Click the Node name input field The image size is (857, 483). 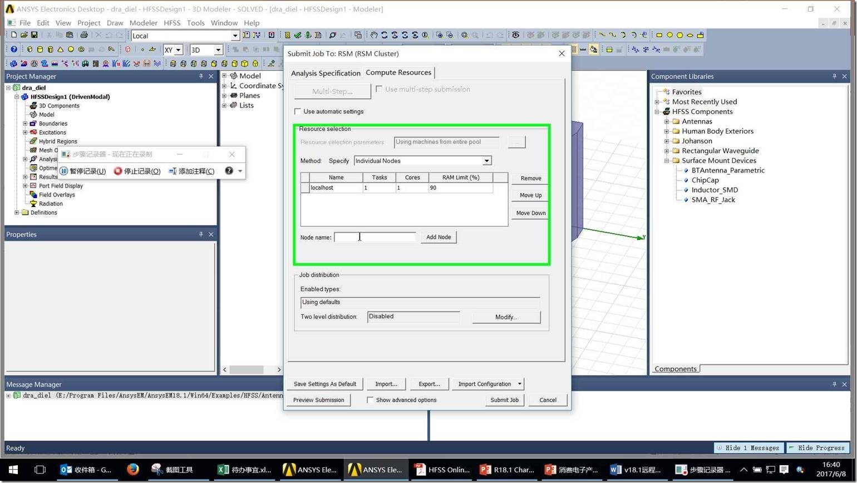tap(375, 237)
